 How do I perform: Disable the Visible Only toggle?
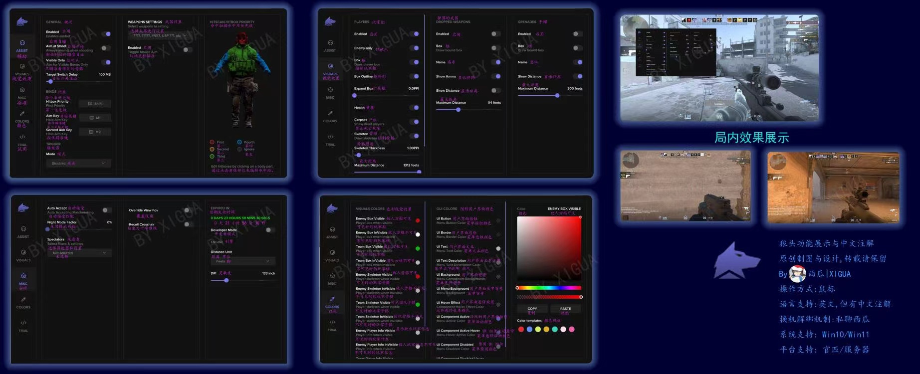pos(106,62)
